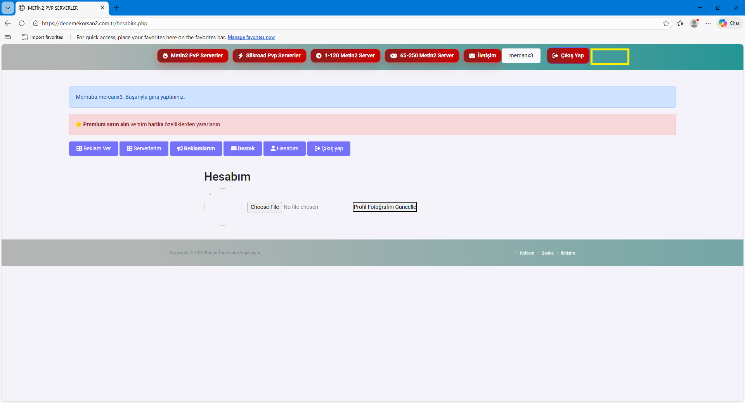
Task: Go to Silkroad Pvp Serverler page
Action: pos(269,55)
